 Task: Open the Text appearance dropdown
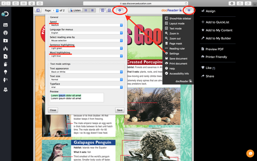[86, 72]
